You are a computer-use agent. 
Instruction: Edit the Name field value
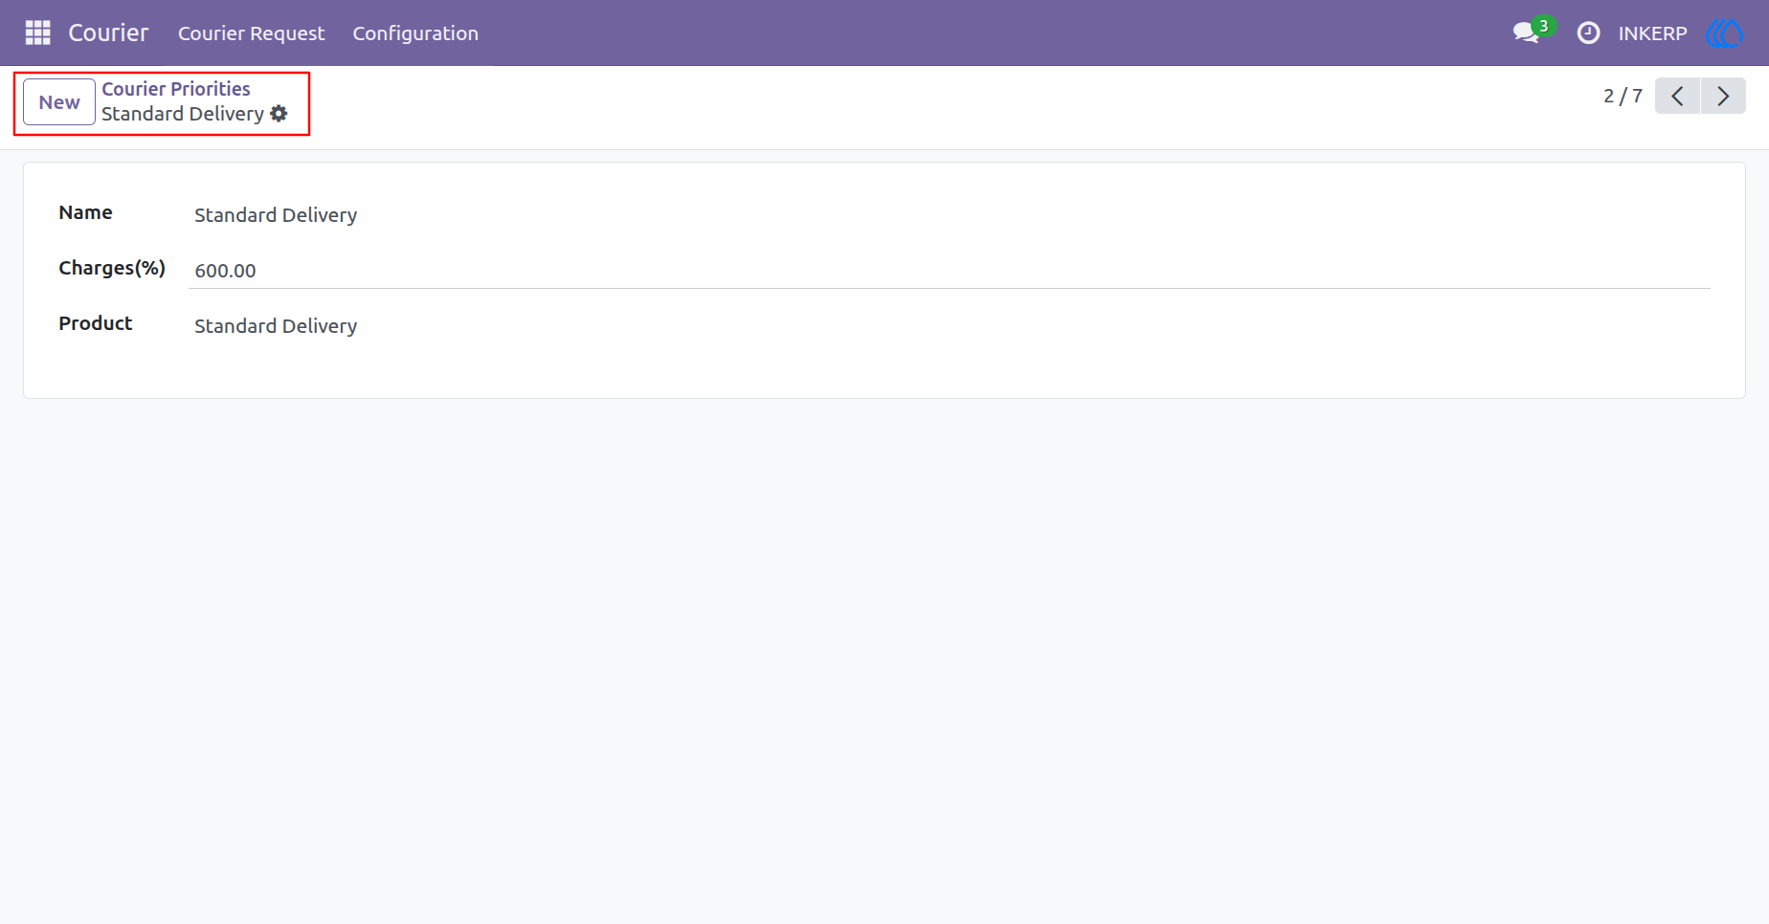point(950,215)
